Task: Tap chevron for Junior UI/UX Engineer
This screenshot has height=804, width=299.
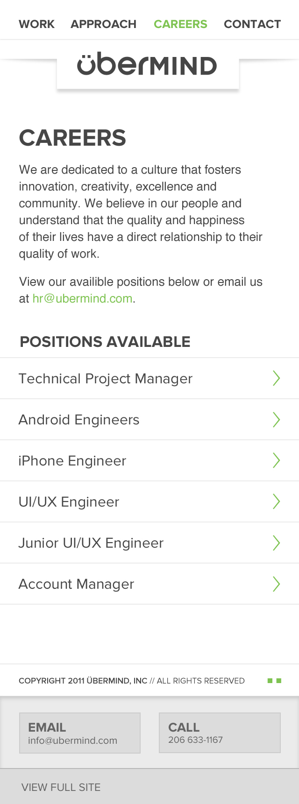Action: 277,543
